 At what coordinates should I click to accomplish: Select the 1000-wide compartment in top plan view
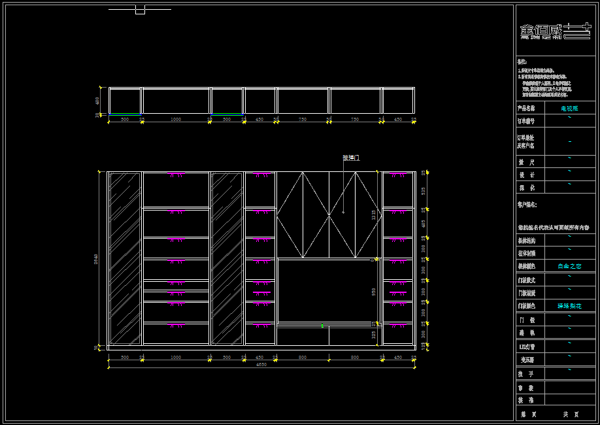pyautogui.click(x=176, y=101)
